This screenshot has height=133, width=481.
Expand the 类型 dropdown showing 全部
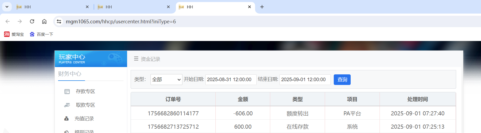[x=166, y=80]
